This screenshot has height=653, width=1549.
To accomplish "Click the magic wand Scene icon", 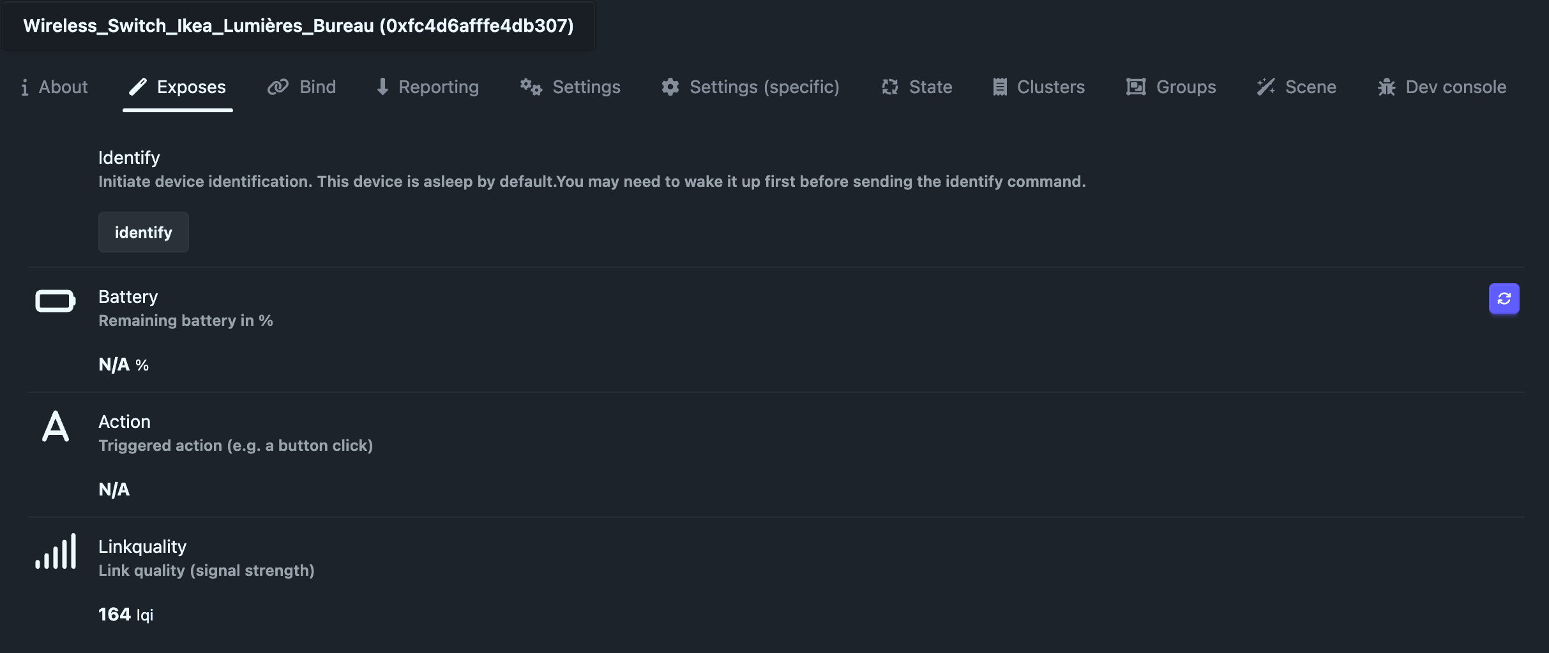I will 1266,87.
